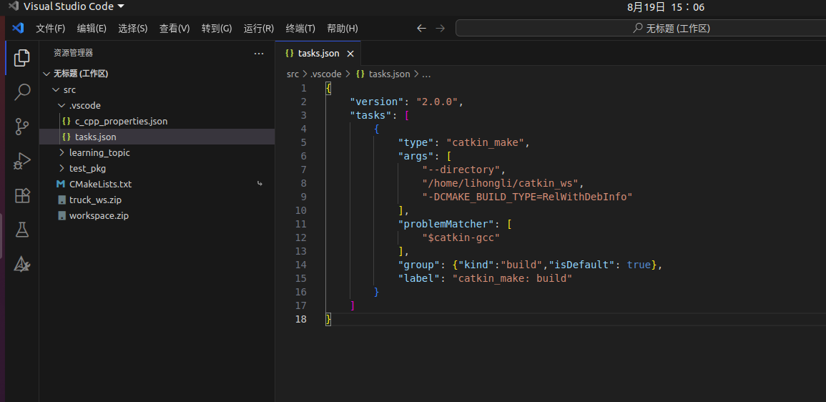This screenshot has height=402, width=826.
Task: Open the Extensions view icon
Action: pos(21,195)
